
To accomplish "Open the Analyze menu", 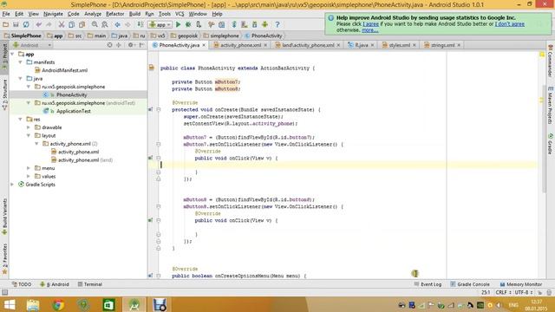I will point(93,14).
